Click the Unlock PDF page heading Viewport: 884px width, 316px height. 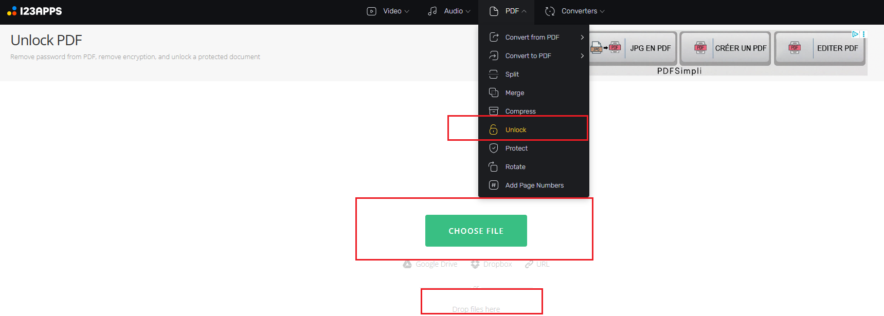pos(46,40)
